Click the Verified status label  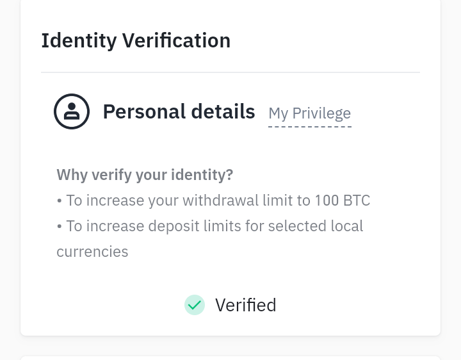coord(245,305)
